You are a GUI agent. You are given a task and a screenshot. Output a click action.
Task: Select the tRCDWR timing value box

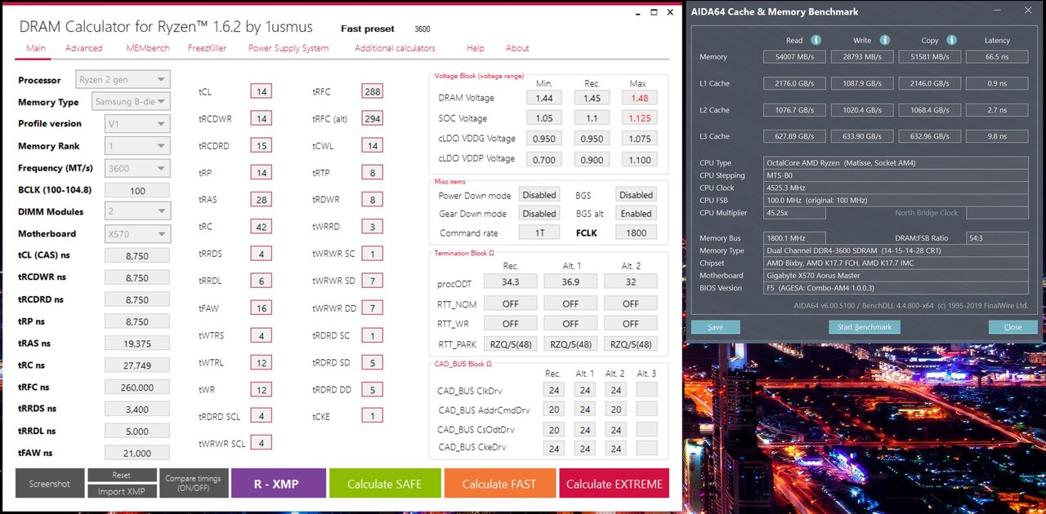pyautogui.click(x=261, y=118)
